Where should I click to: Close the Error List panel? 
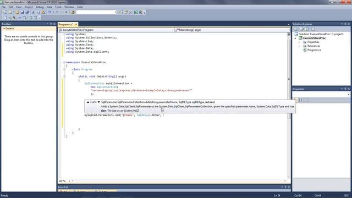[x=289, y=187]
